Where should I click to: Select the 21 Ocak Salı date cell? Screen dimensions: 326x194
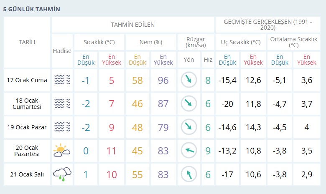[27, 174]
